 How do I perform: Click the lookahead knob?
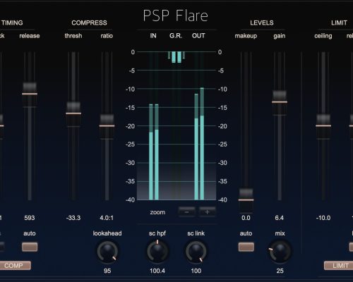[107, 252]
